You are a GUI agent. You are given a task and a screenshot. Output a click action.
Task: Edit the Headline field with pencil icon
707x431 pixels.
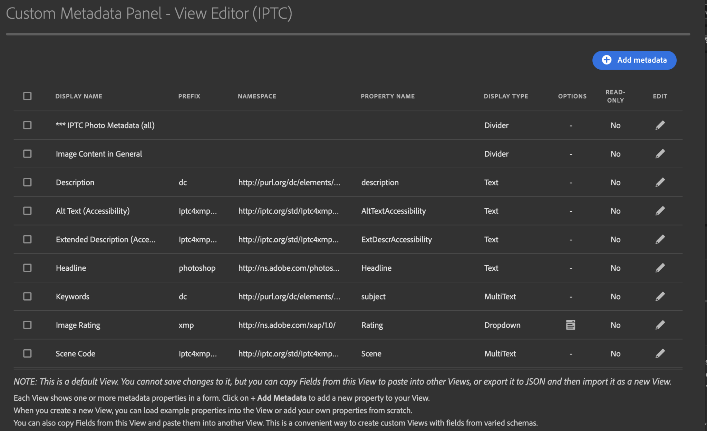(660, 268)
